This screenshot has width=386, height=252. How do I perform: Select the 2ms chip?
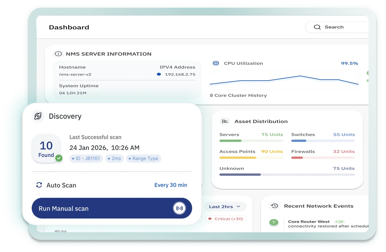[114, 158]
